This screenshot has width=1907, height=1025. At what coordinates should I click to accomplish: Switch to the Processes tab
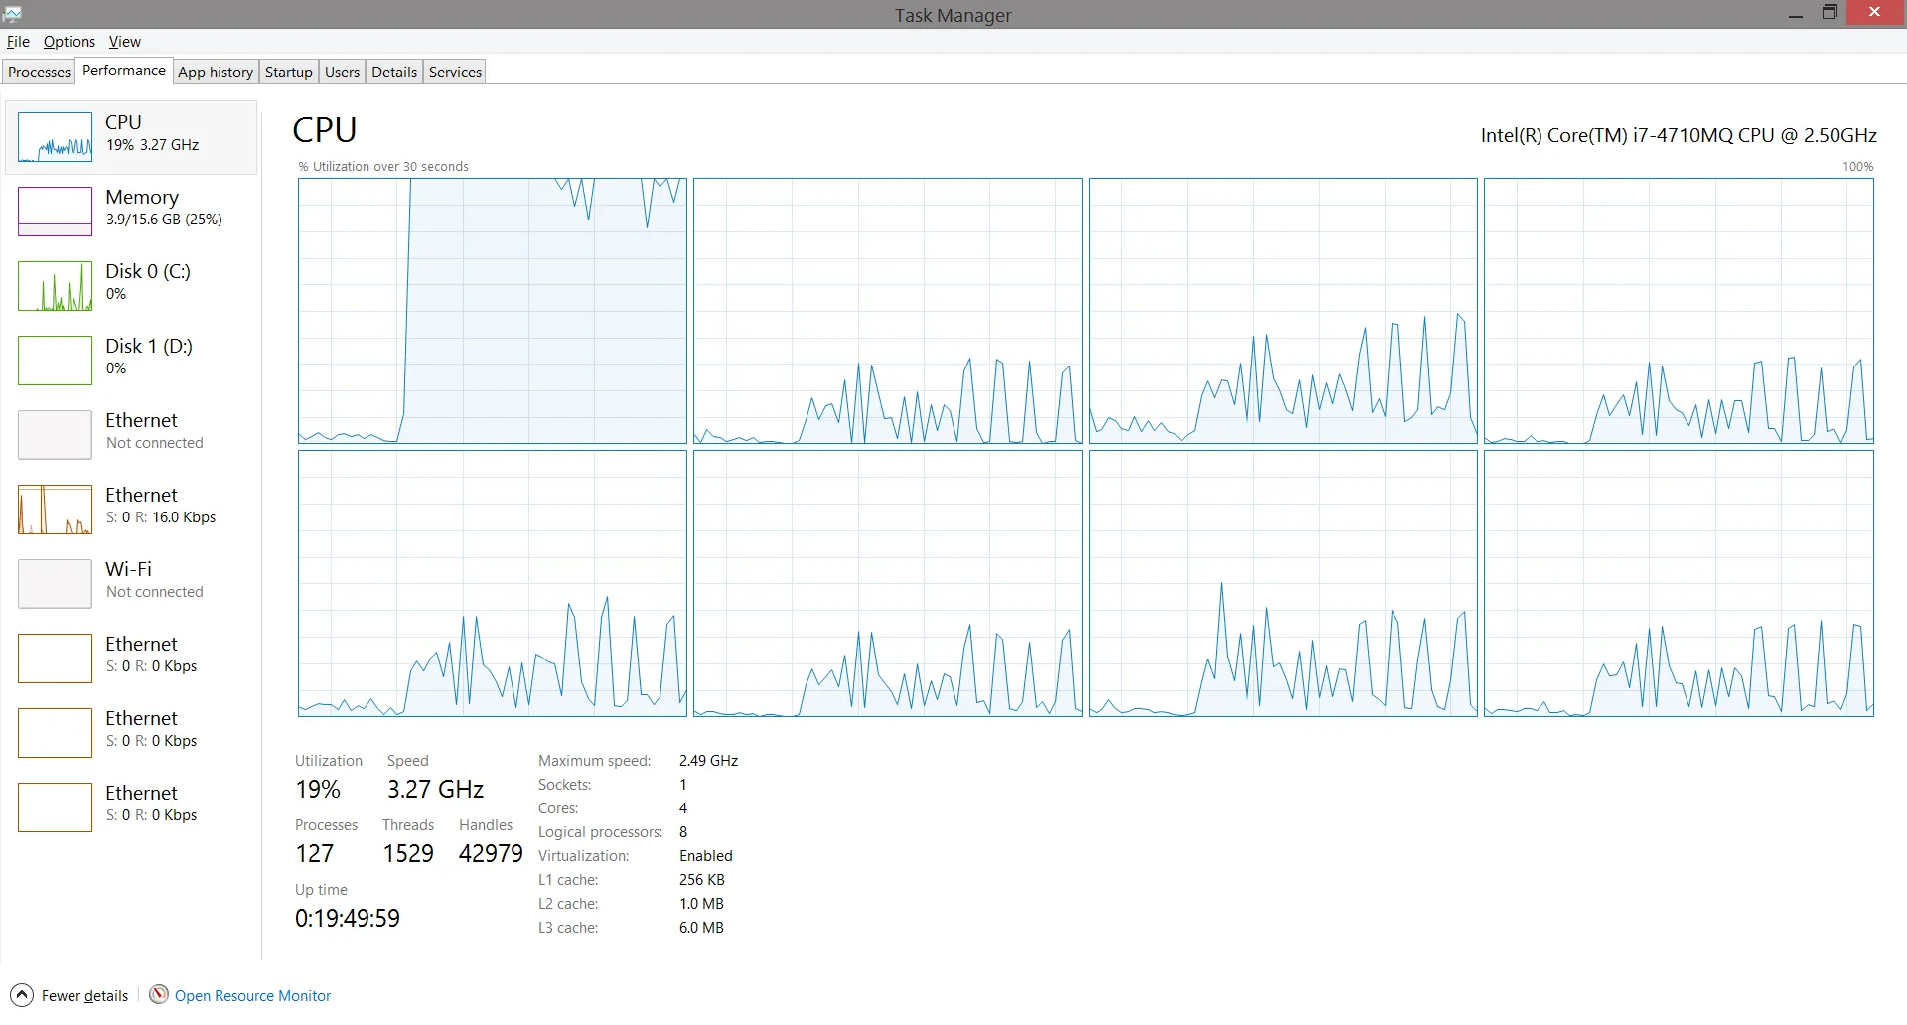(40, 72)
